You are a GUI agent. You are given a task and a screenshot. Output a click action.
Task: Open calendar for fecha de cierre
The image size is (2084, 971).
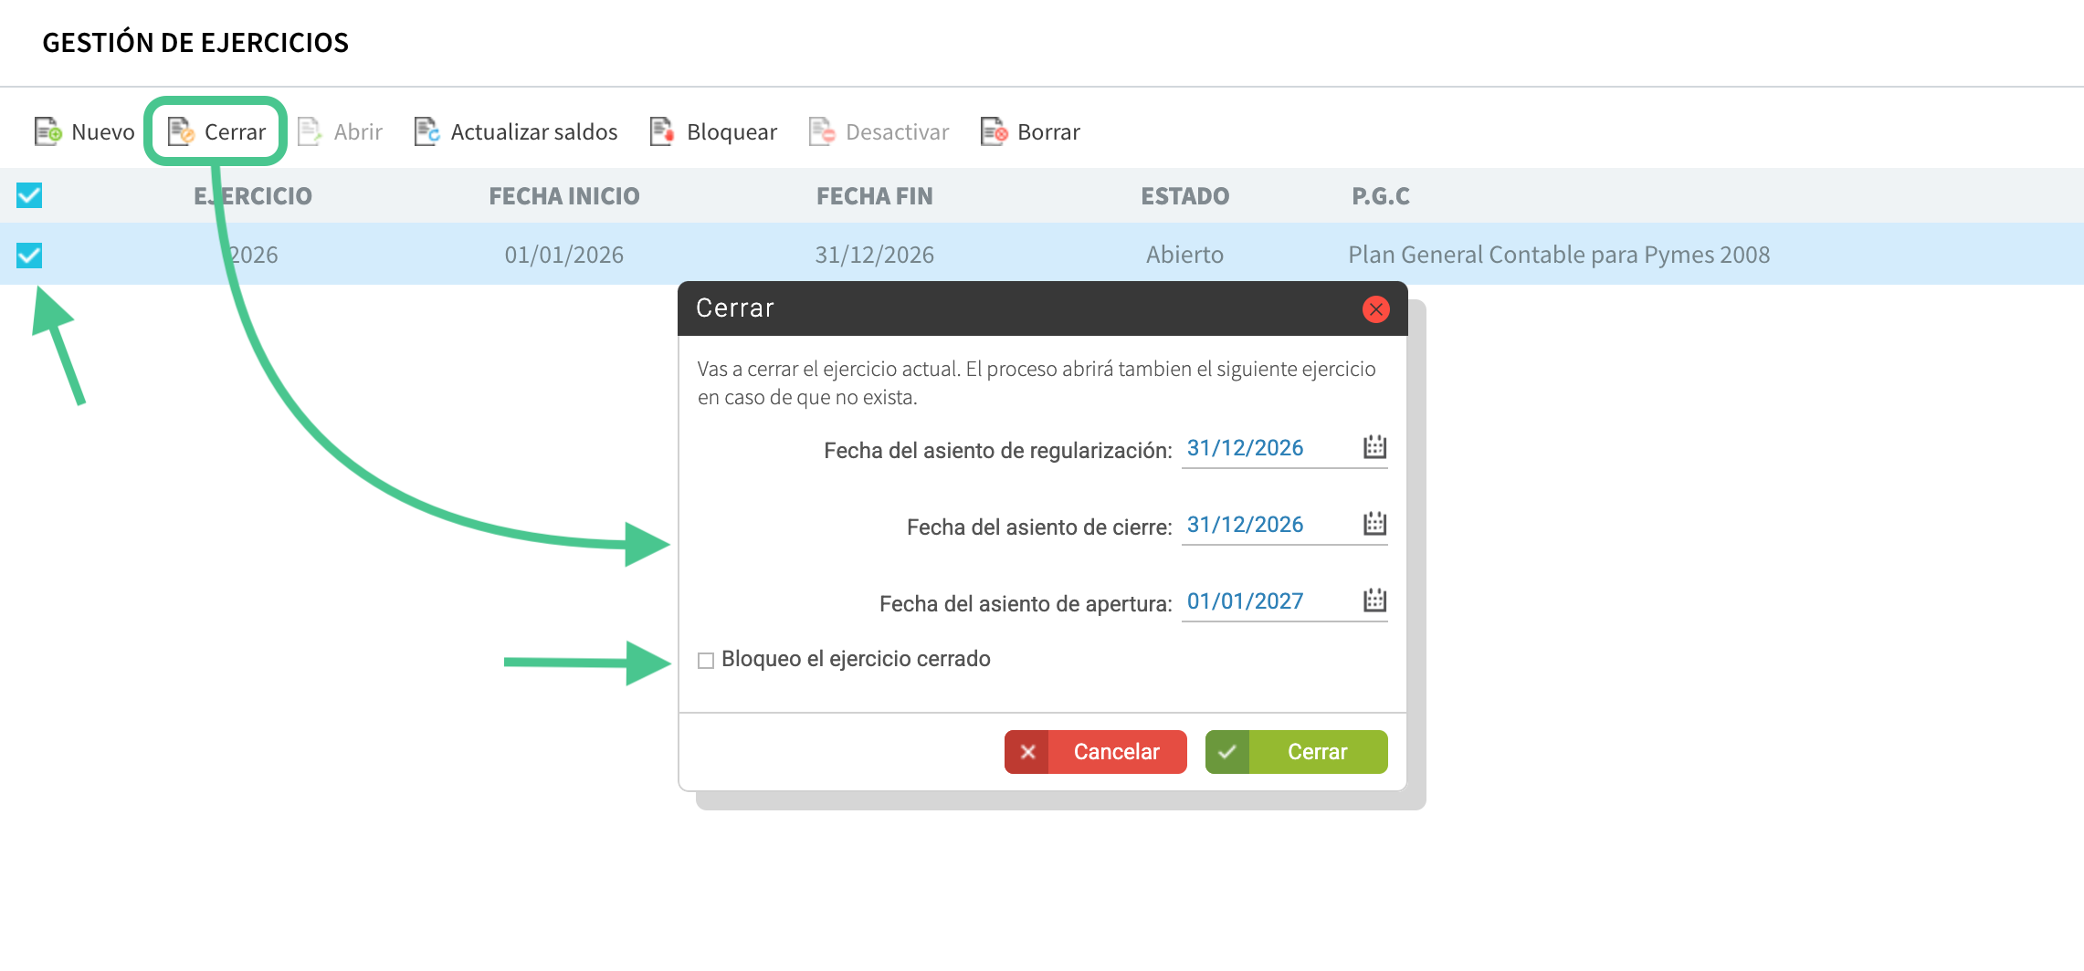1374,524
